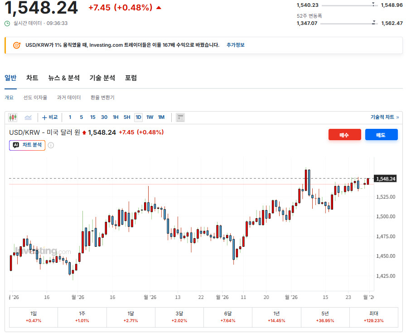
Task: Switch to the area chart icon
Action: 28,118
